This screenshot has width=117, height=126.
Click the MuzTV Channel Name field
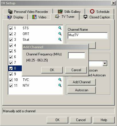click(x=88, y=36)
